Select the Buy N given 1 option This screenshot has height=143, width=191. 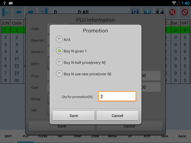pyautogui.click(x=59, y=51)
